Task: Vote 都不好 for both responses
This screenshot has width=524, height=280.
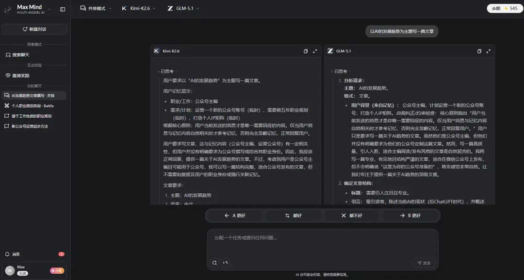Action: (352, 216)
